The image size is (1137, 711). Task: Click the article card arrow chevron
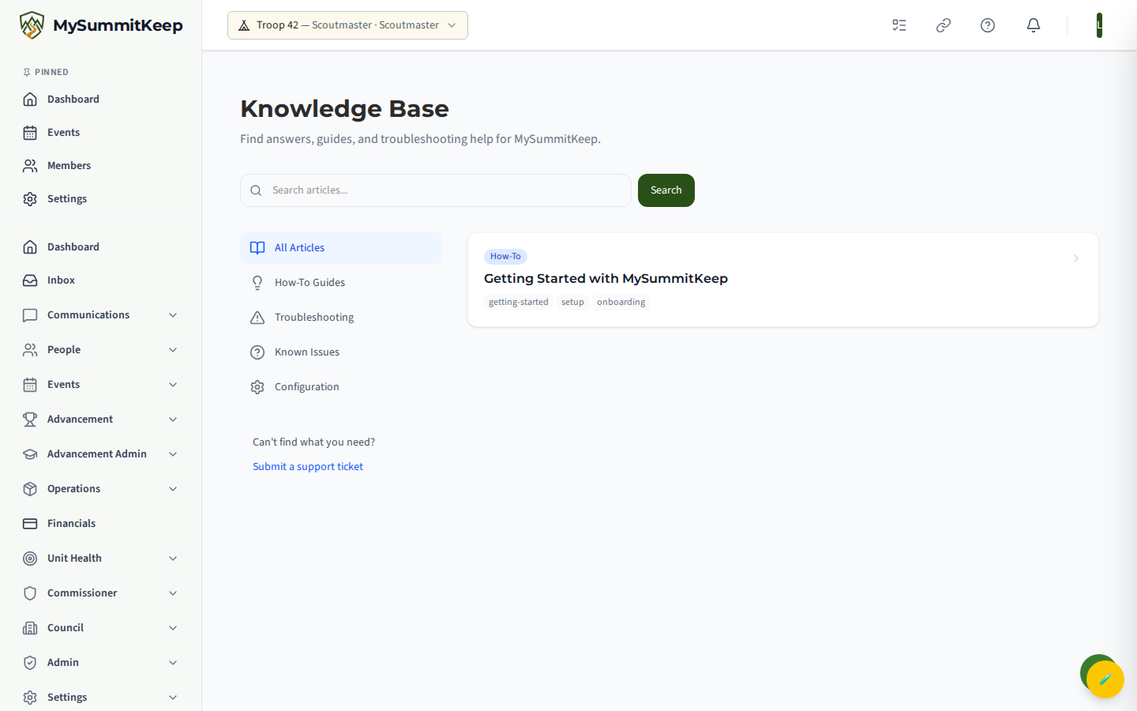coord(1075,258)
